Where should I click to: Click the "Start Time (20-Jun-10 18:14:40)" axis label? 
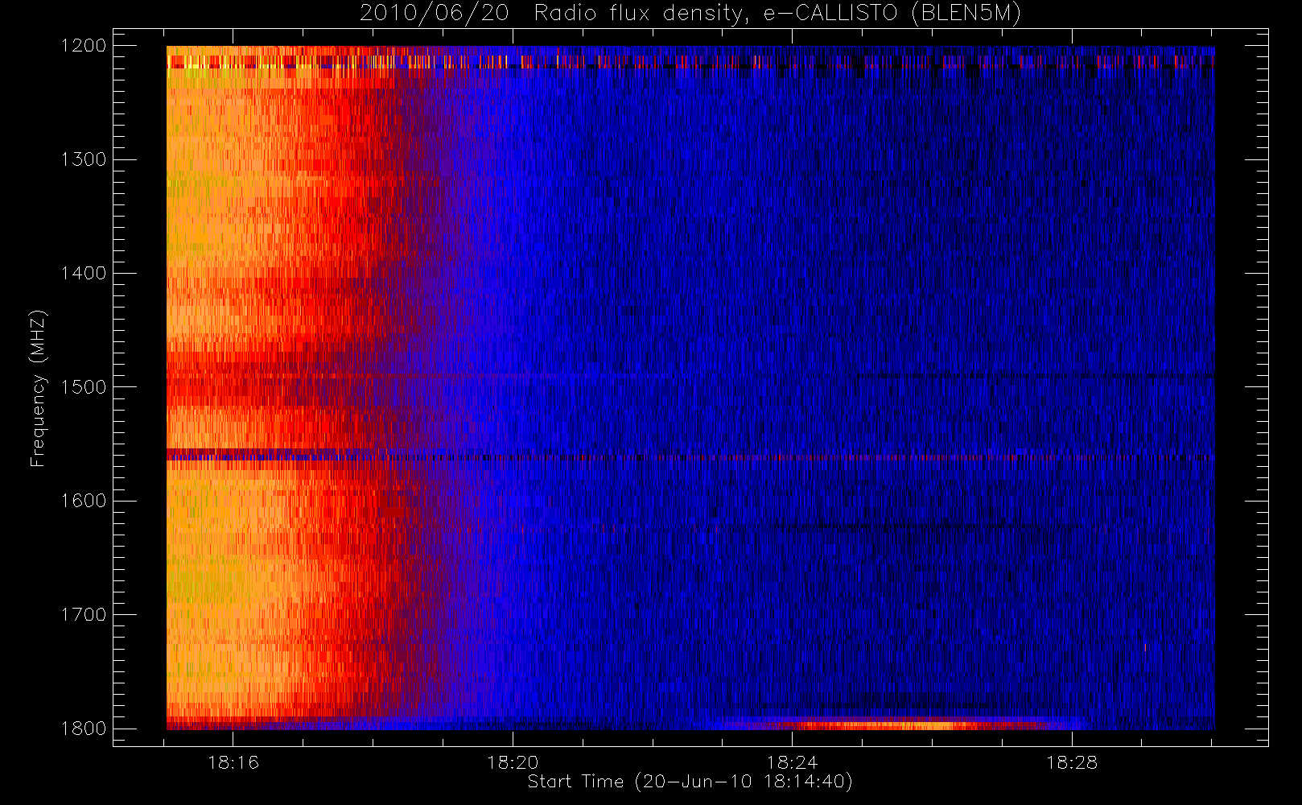click(690, 782)
